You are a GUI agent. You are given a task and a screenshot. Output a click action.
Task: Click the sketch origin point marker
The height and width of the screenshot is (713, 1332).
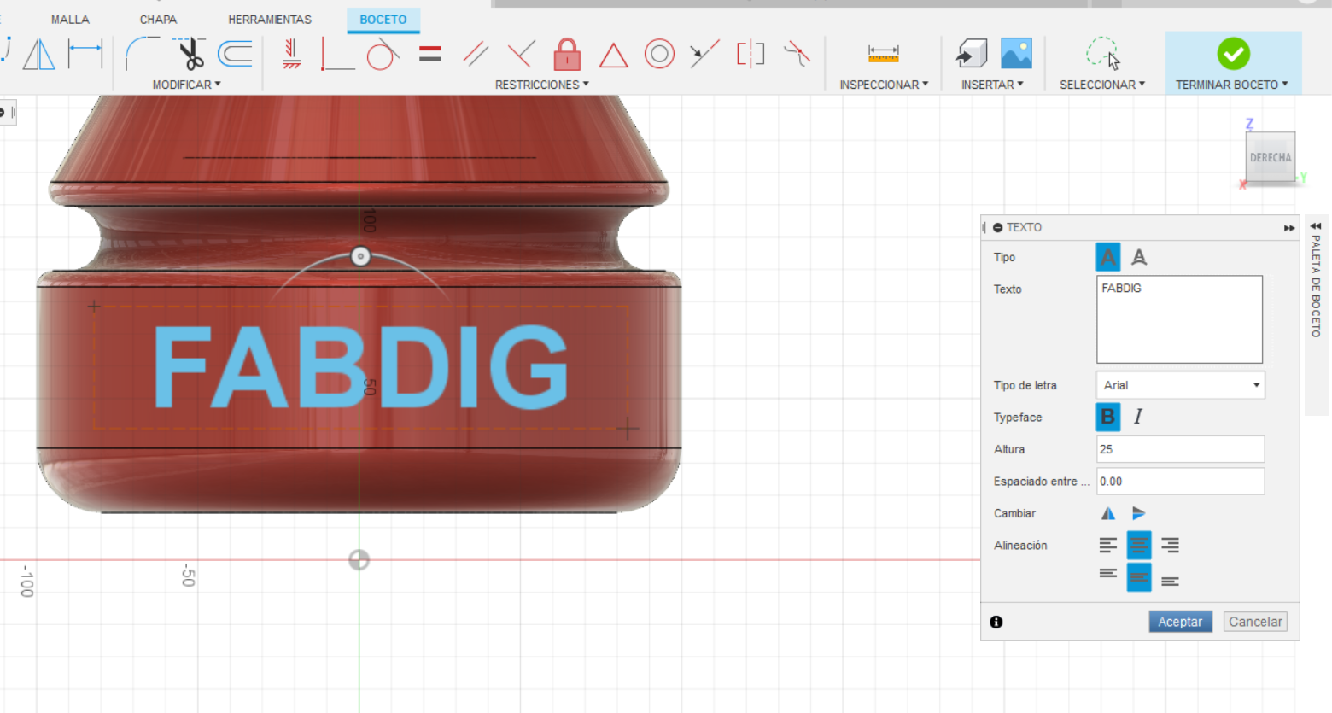[359, 560]
